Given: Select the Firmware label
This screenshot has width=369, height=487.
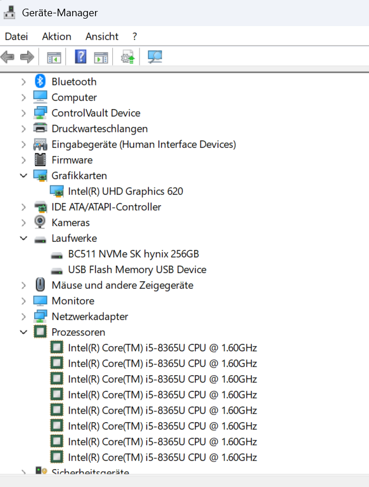Looking at the screenshot, I should (72, 160).
